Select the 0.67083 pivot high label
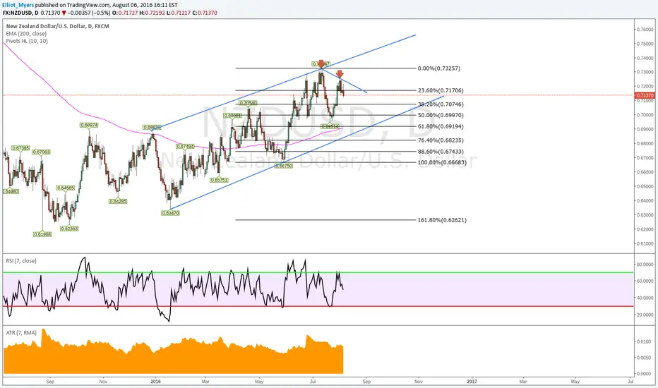This screenshot has width=658, height=388. click(x=41, y=152)
